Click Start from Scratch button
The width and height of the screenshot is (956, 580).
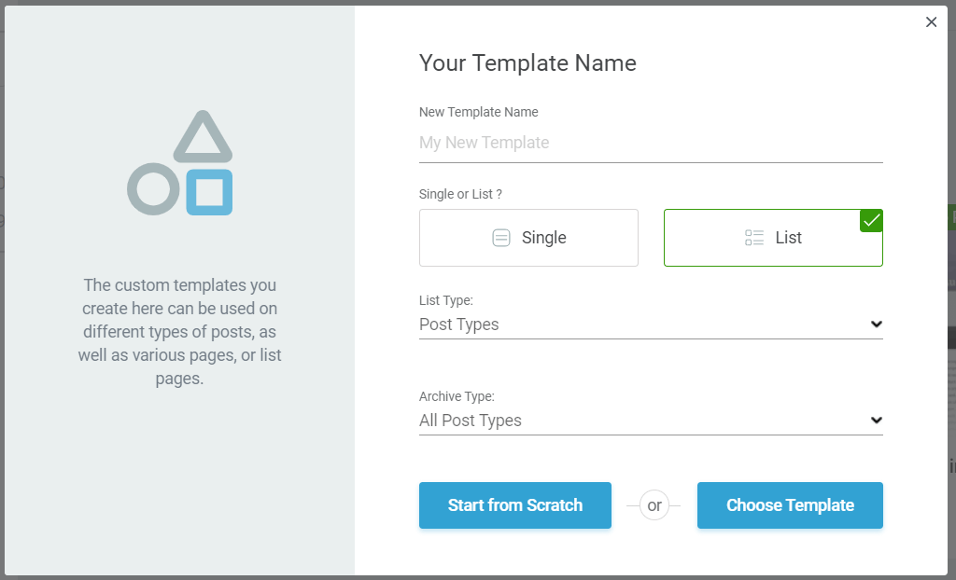[515, 505]
